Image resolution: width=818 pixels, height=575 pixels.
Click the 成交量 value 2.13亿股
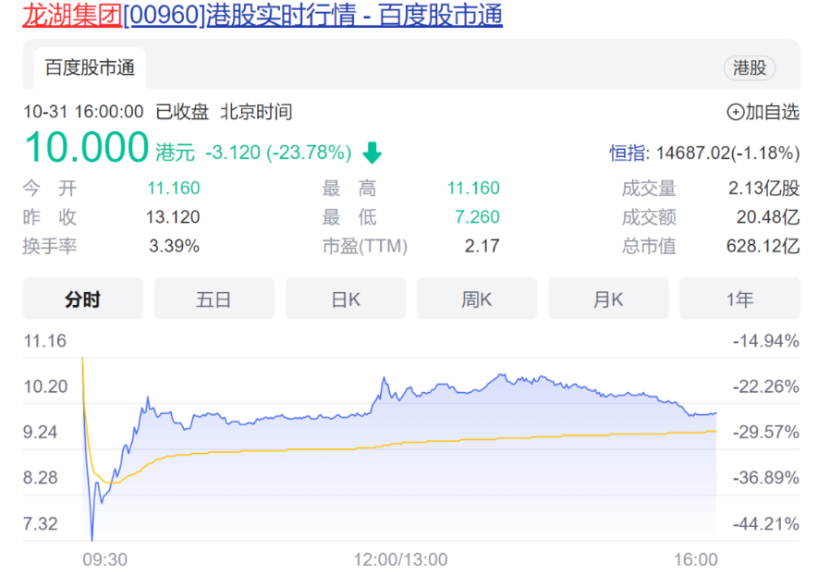763,188
